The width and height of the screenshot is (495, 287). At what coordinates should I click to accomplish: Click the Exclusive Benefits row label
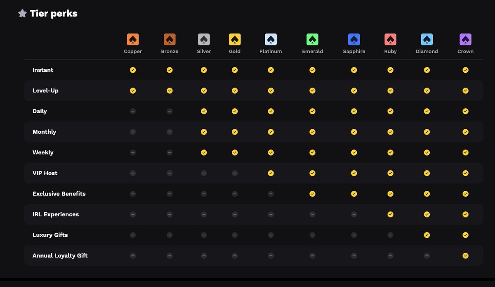click(x=59, y=194)
